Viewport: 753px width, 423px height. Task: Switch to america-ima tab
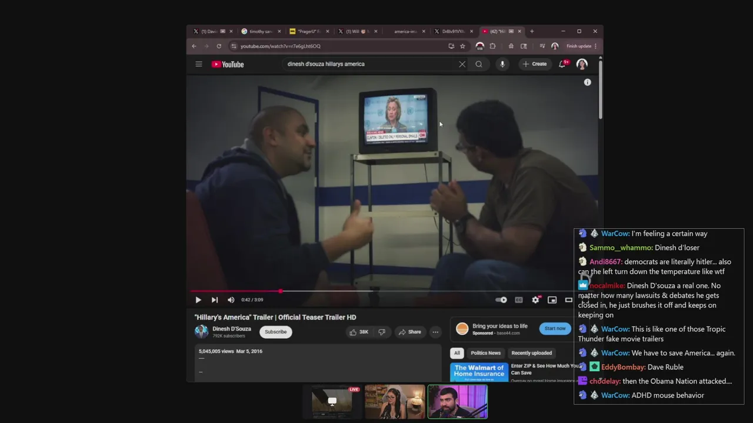[x=406, y=31]
